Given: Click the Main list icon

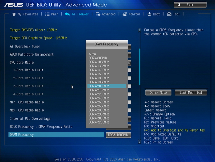Looking at the screenshot, I should 47,14.
